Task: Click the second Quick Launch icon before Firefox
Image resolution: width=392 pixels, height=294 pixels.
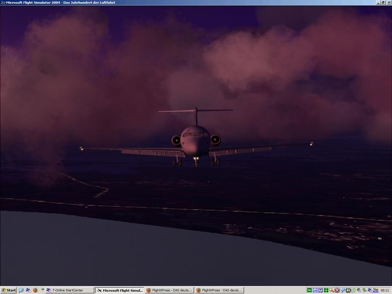Action: [x=28, y=290]
